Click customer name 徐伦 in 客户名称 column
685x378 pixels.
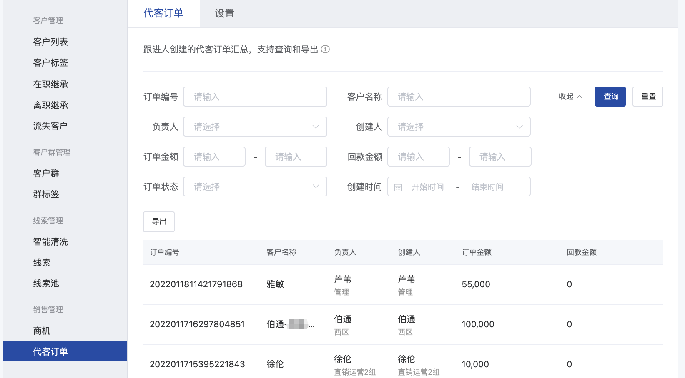(275, 364)
